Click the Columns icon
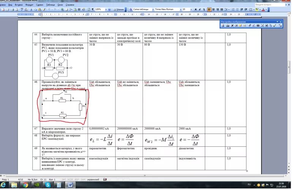304x190 pixels. (x=79, y=9)
